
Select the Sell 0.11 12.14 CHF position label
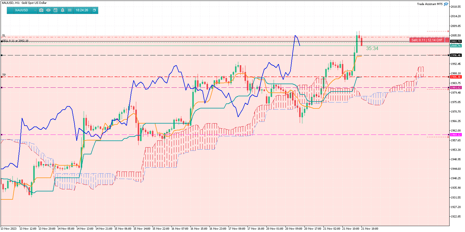point(427,40)
